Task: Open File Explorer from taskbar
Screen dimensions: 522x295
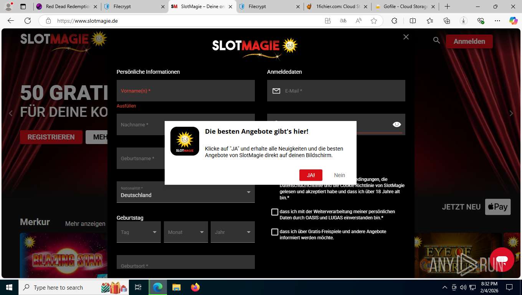Action: (176, 287)
